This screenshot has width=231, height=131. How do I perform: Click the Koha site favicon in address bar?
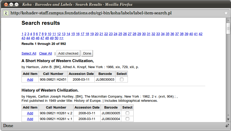(x=6, y=13)
